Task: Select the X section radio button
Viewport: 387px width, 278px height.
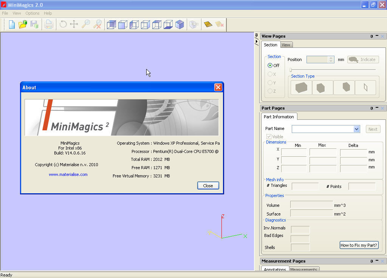Action: coord(270,74)
